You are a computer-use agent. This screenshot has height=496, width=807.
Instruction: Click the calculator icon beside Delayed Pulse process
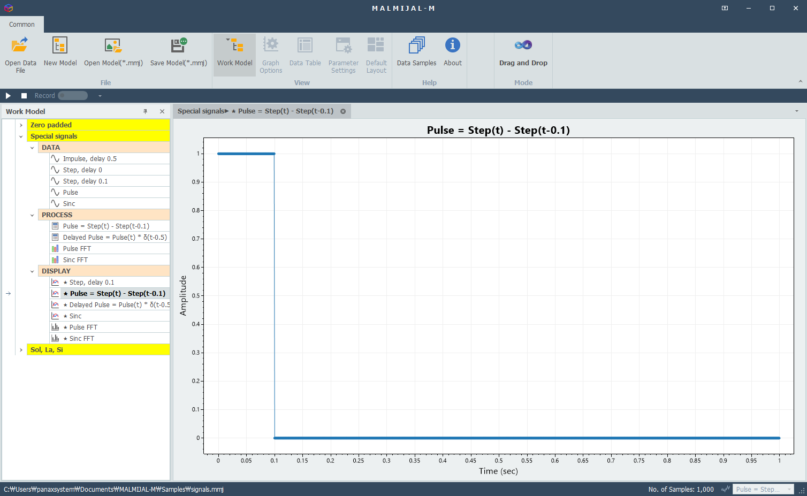(55, 238)
